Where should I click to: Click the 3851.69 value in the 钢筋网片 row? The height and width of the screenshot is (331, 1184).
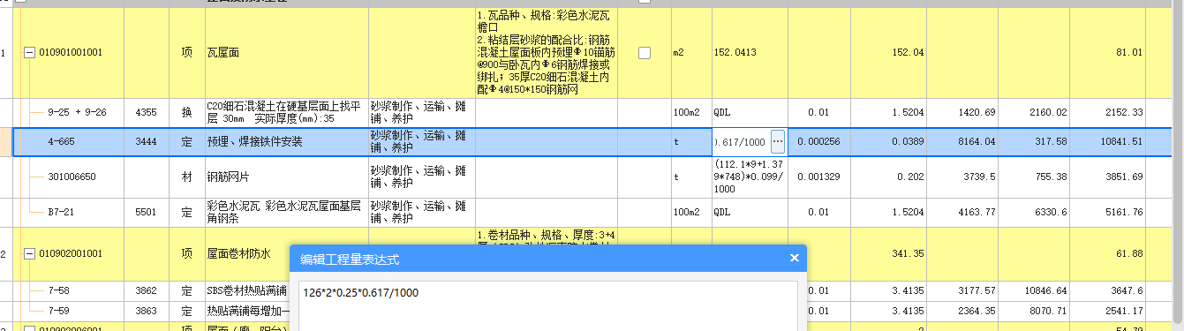tap(1124, 177)
